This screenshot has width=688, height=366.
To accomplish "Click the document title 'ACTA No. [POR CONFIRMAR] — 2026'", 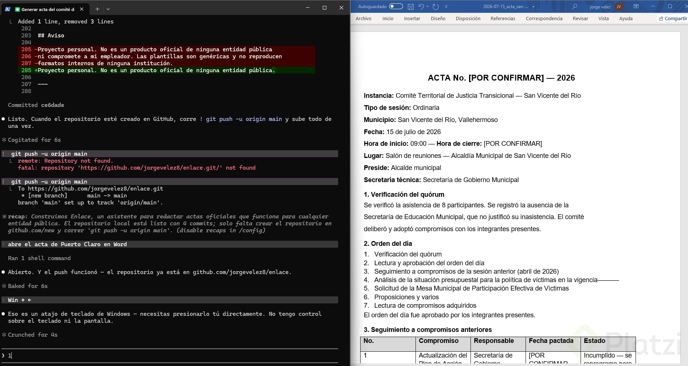I will pos(501,78).
